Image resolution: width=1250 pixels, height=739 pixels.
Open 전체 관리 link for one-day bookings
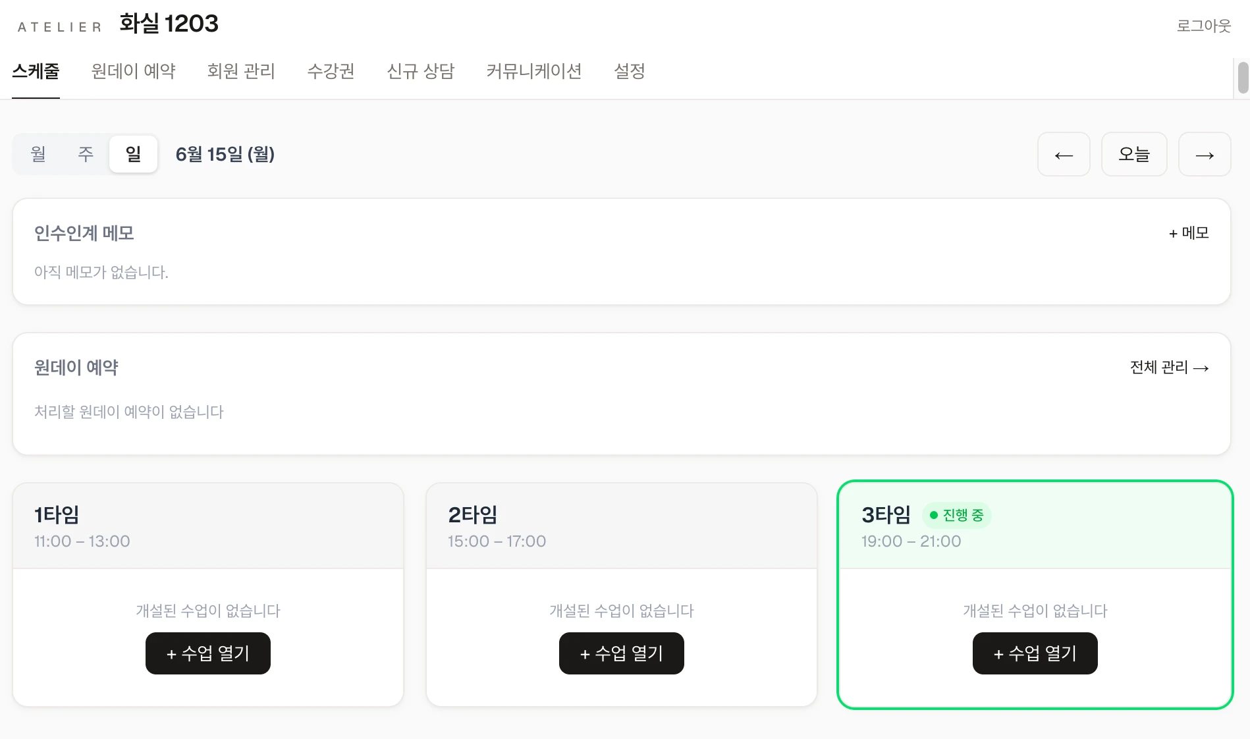[x=1170, y=368]
